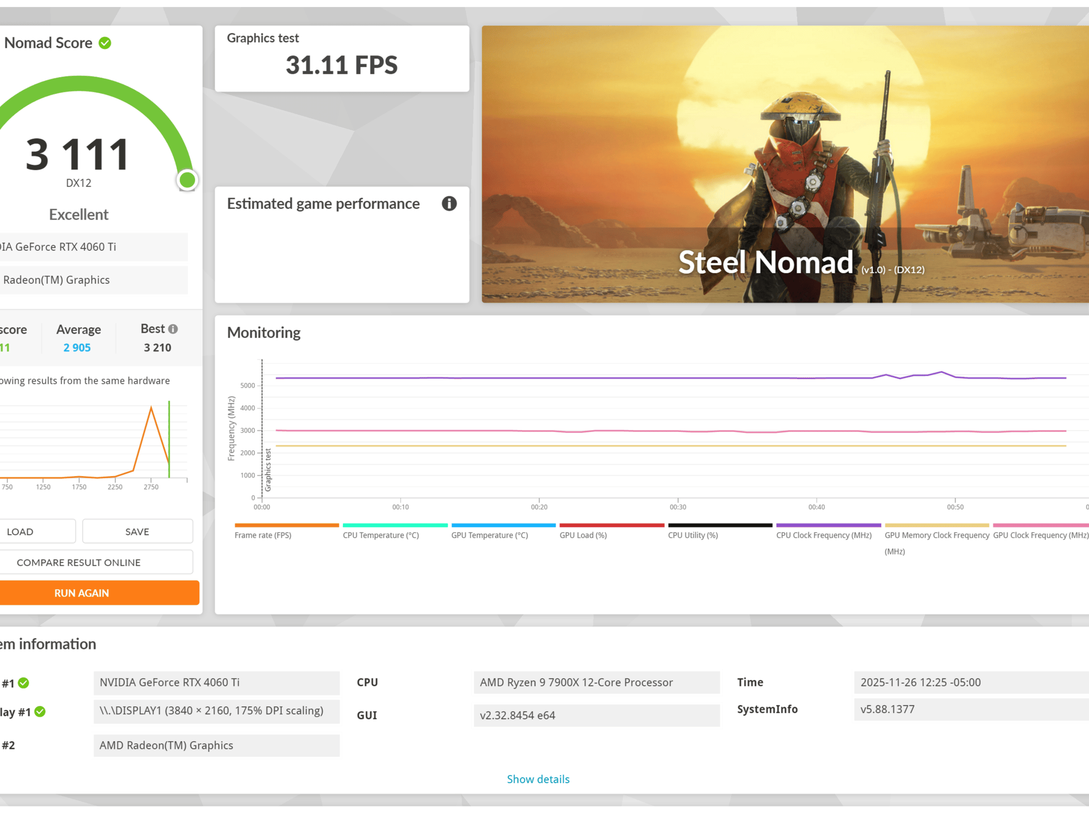Click the Best score value 3 210
1089x816 pixels.
point(157,347)
